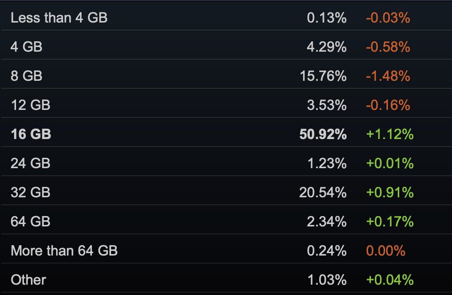Click the '64 GB' row label
This screenshot has width=452, height=295.
pos(31,222)
